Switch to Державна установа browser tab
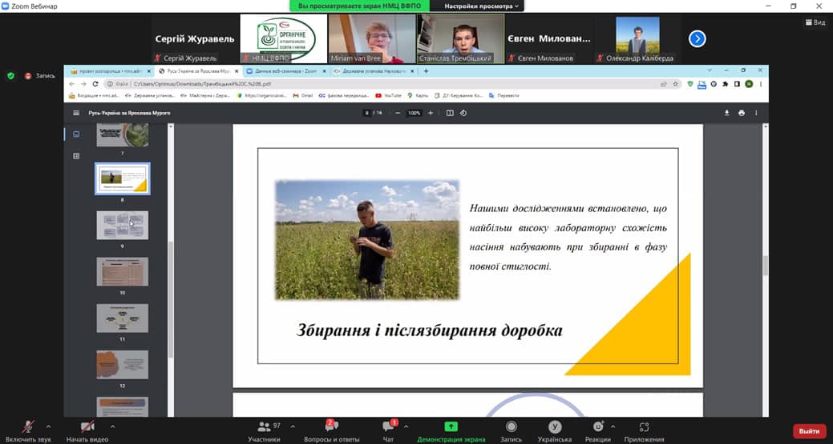 374,71
